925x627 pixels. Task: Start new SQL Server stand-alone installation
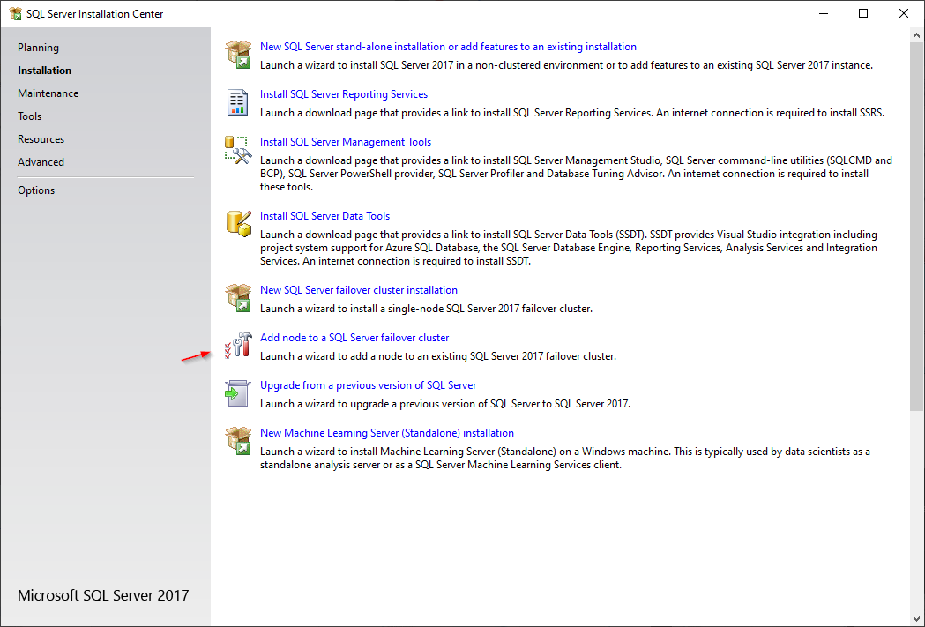448,47
